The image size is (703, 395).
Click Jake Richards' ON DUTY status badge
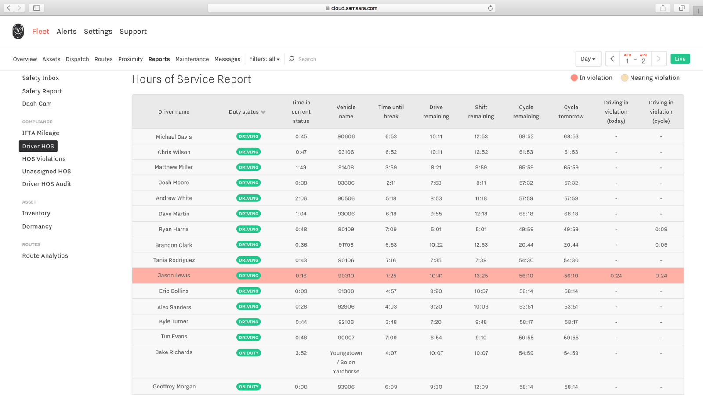click(x=249, y=353)
